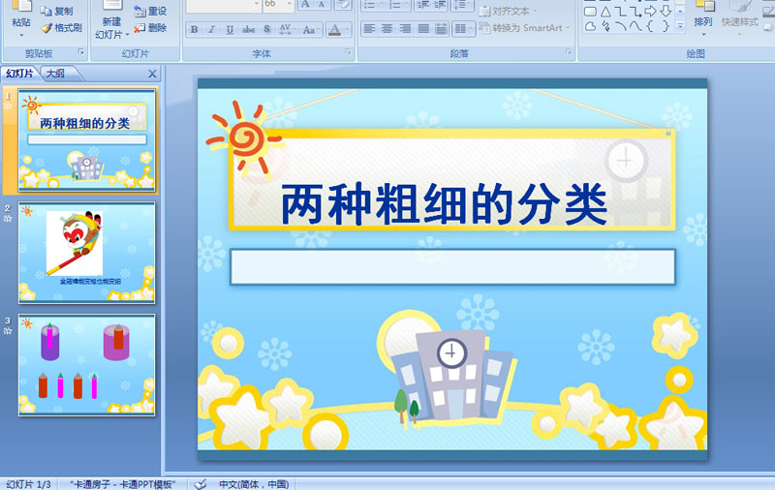
Task: Select slide 3 pencils thumbnail
Action: (87, 364)
